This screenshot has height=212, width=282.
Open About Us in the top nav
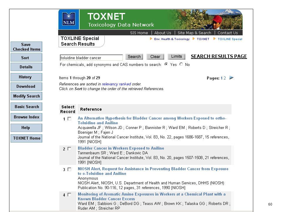[x=163, y=33]
